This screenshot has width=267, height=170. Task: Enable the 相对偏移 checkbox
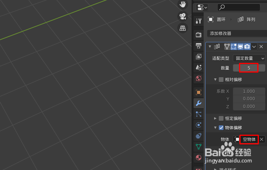(x=221, y=80)
